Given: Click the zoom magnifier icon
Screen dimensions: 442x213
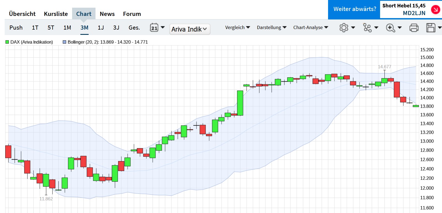Looking at the screenshot, I should [x=391, y=28].
